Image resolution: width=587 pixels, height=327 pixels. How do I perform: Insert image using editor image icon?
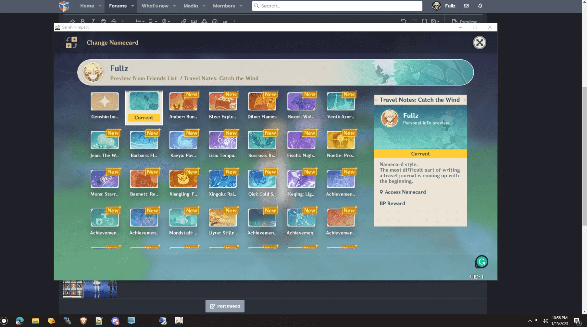pos(194,21)
